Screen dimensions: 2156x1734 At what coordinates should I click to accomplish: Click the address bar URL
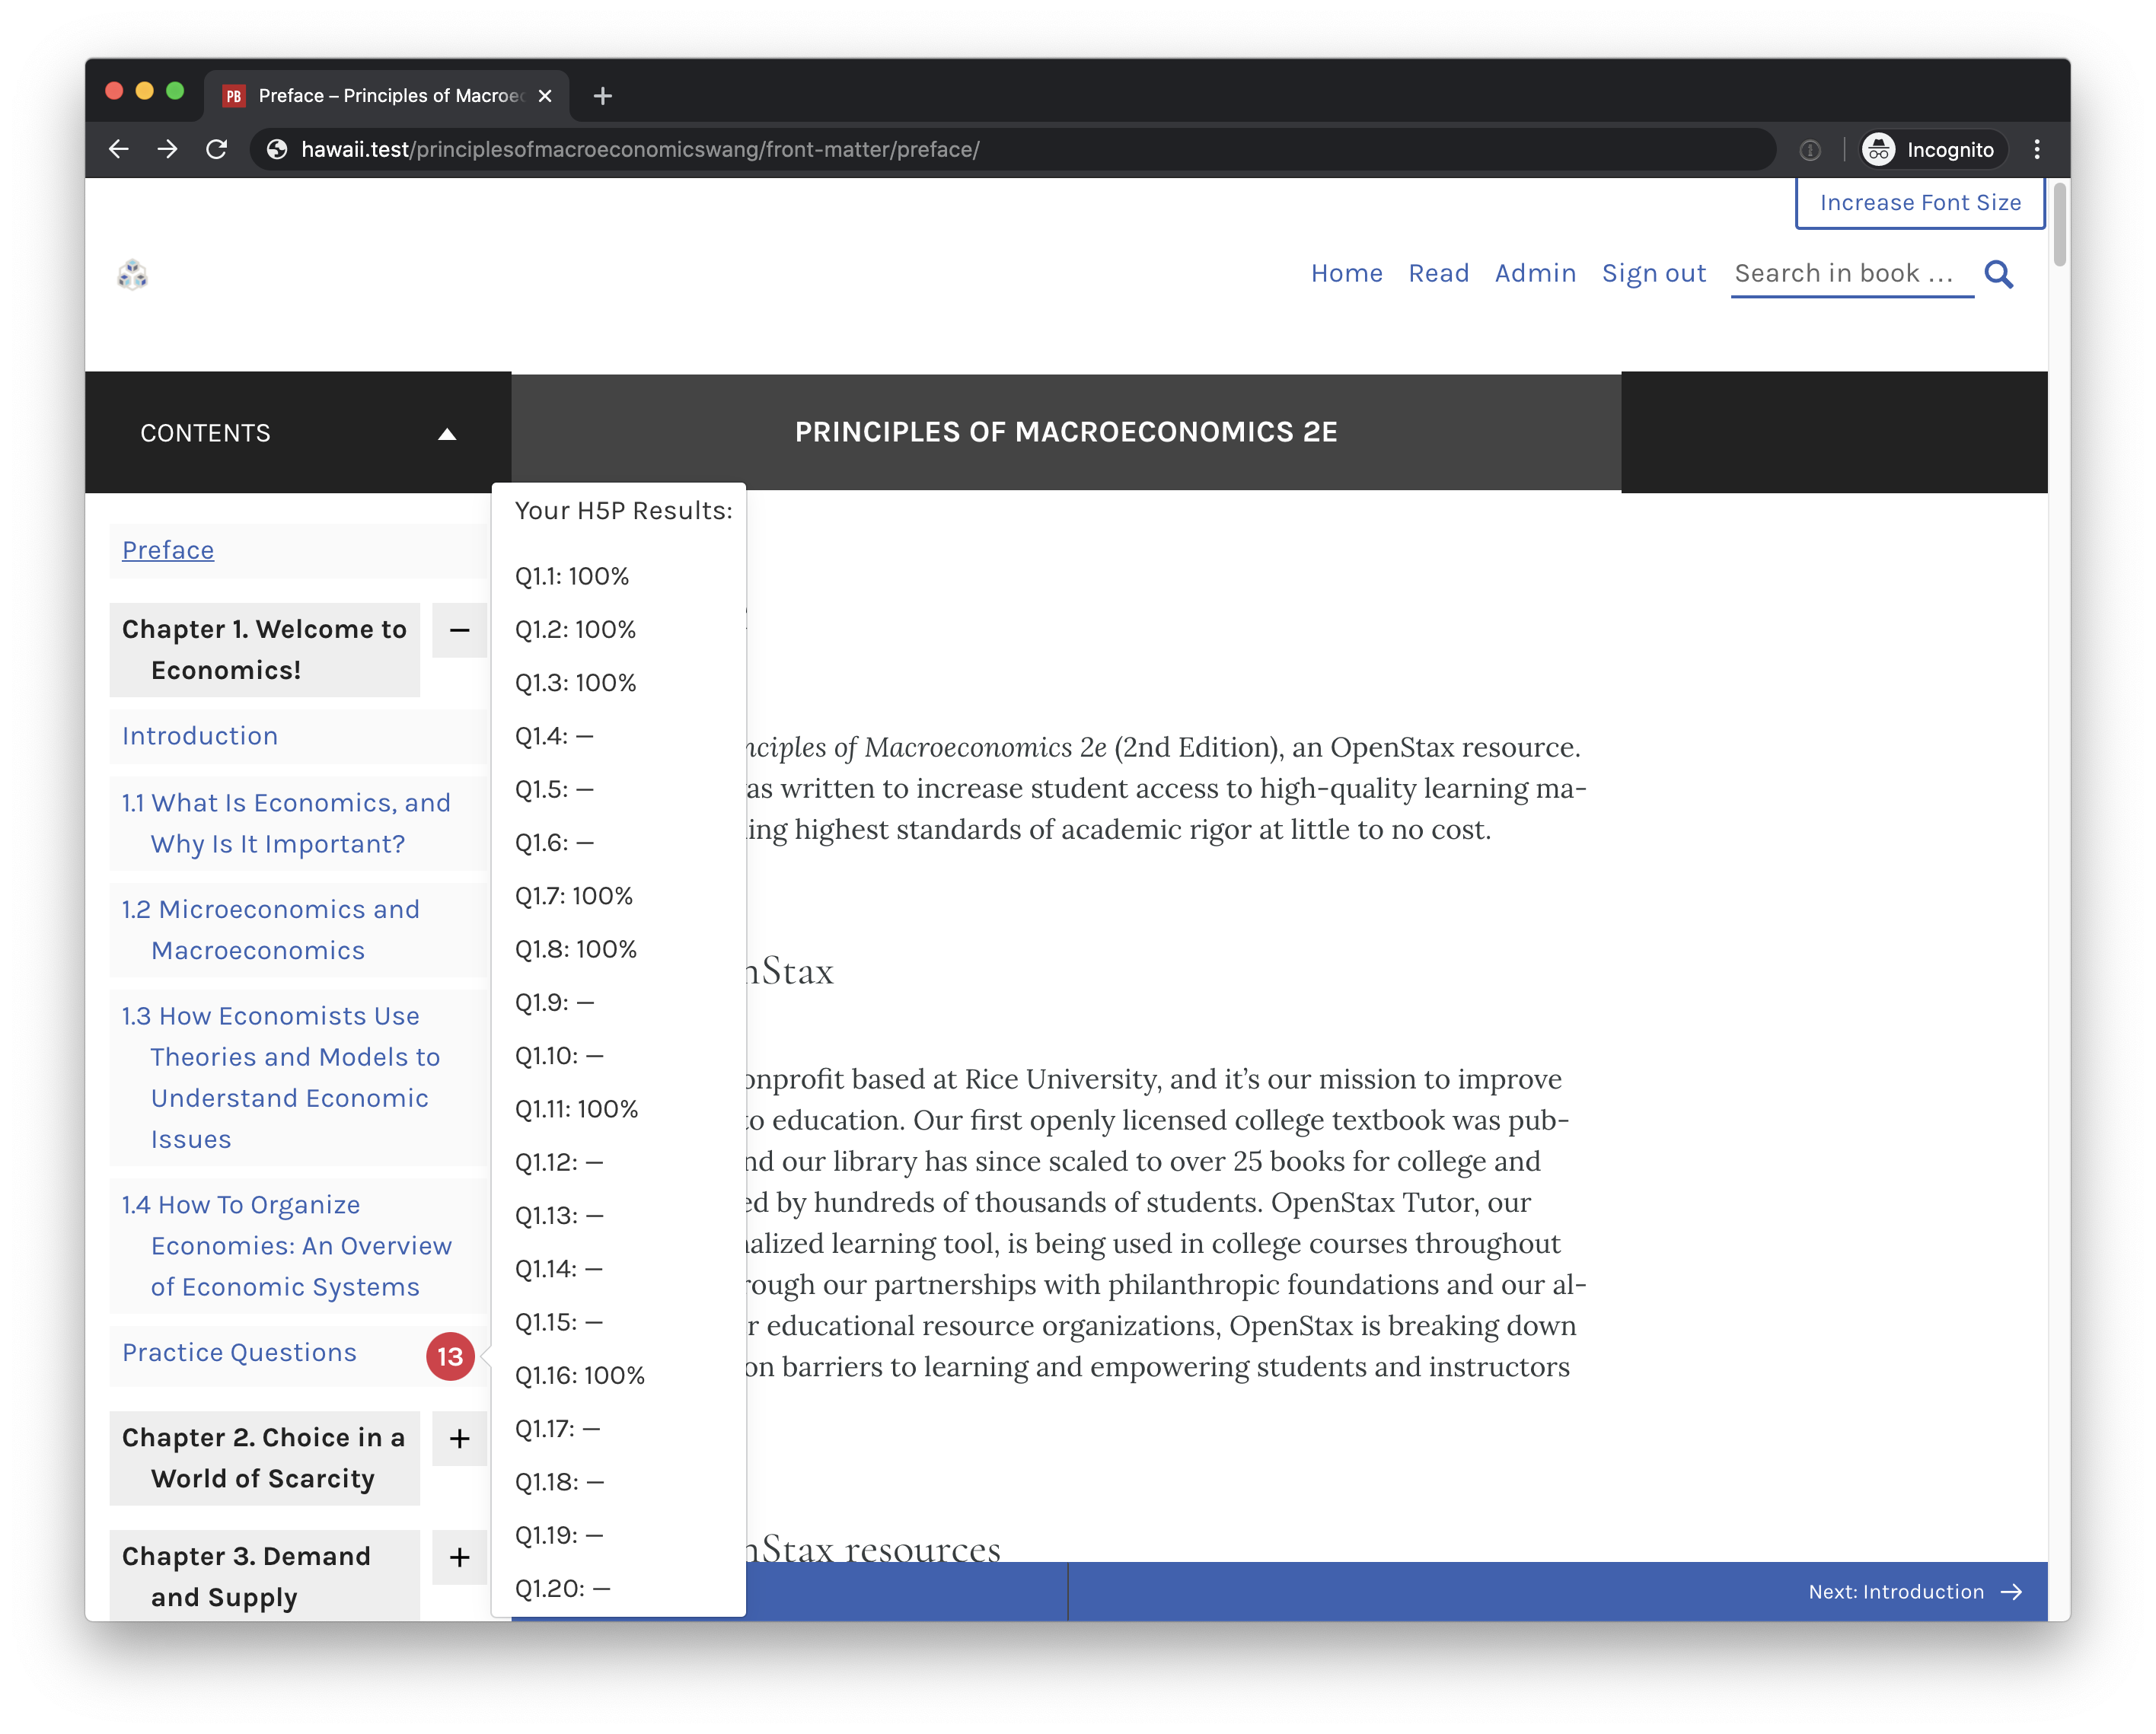coord(640,149)
